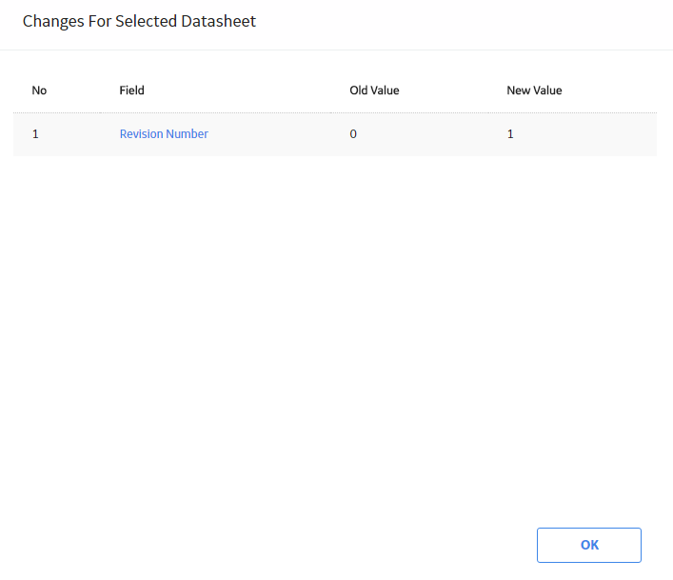
Task: Click the New Value column header
Action: point(534,90)
